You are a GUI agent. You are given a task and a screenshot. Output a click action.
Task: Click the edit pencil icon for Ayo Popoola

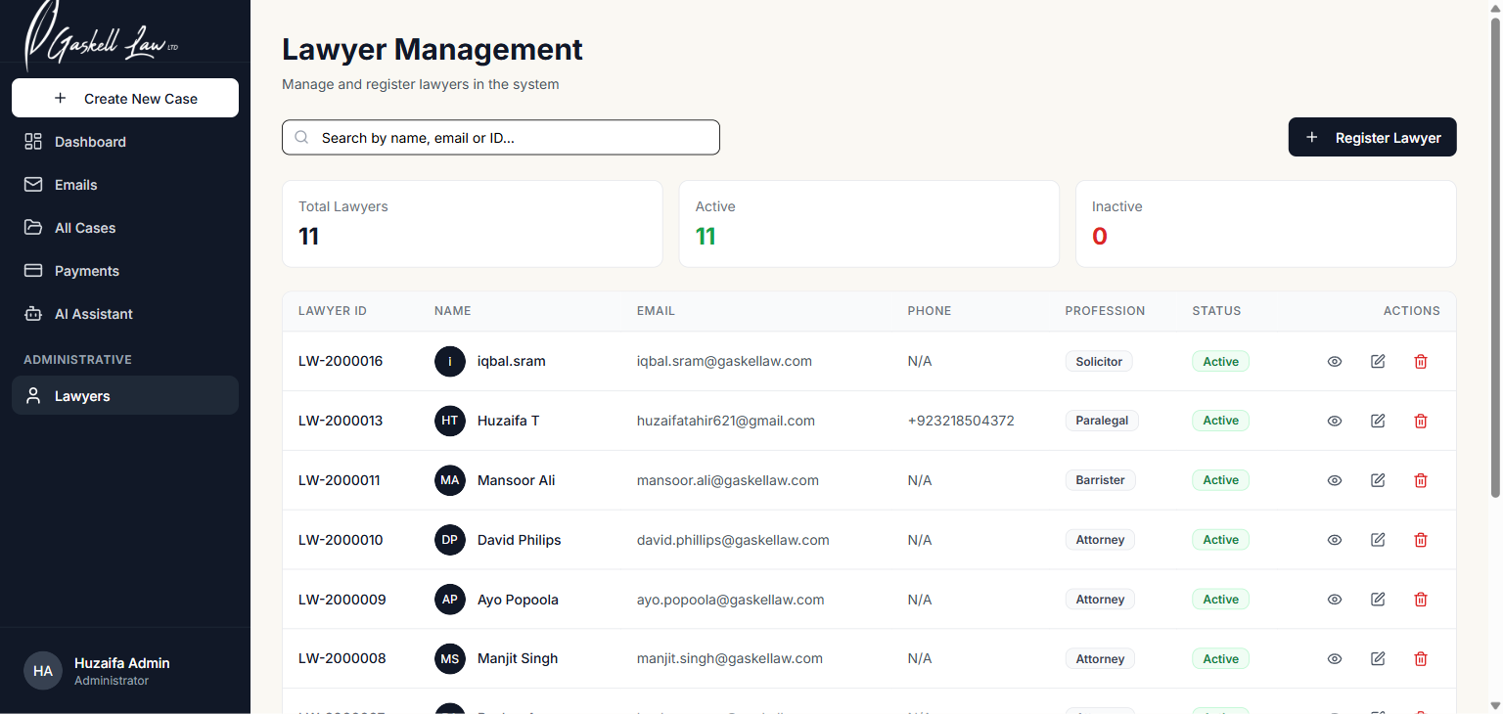1378,600
